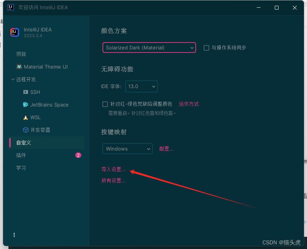
Task: Click the version text 2023.3.4
Action: click(x=33, y=36)
